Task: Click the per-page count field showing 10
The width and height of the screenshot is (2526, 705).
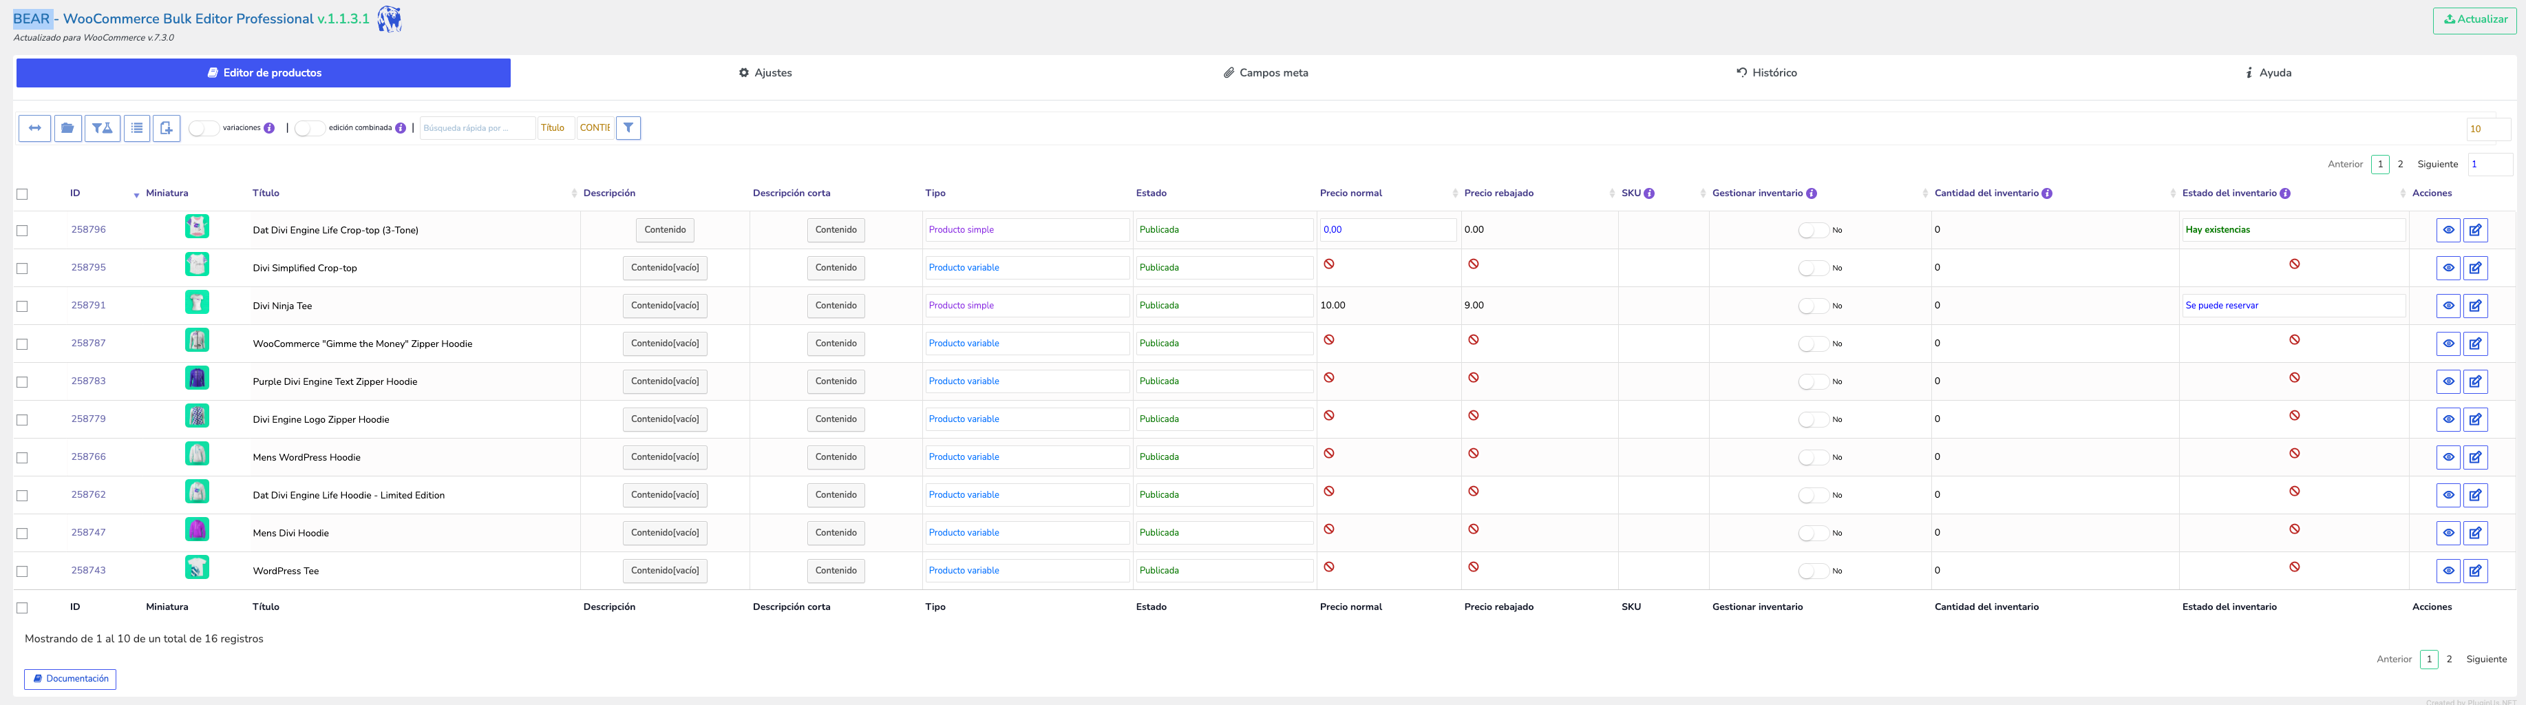Action: pos(2489,129)
